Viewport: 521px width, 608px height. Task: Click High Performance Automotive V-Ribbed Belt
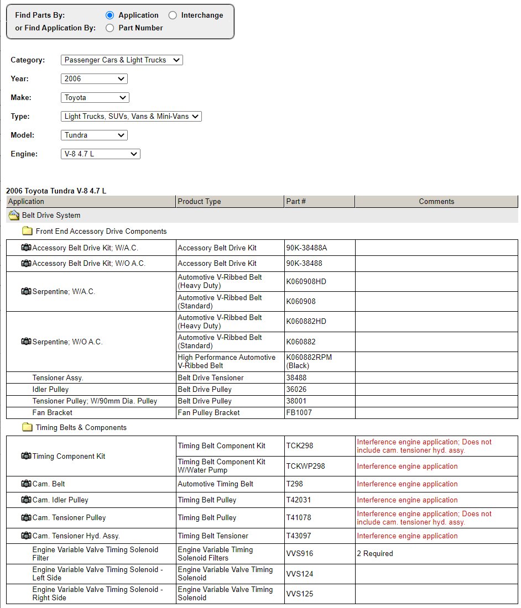click(227, 361)
